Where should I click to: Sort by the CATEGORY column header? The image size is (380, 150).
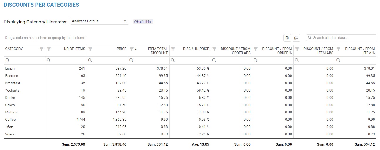point(14,49)
